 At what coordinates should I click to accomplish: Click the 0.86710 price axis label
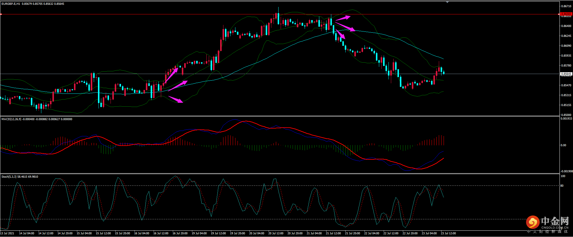pyautogui.click(x=566, y=6)
